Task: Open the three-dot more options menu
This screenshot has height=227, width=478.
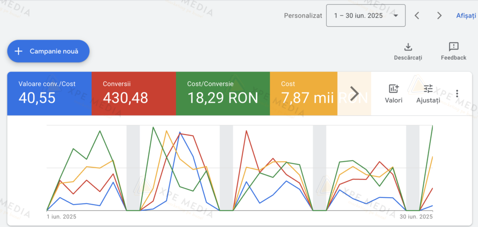Action: (x=457, y=93)
